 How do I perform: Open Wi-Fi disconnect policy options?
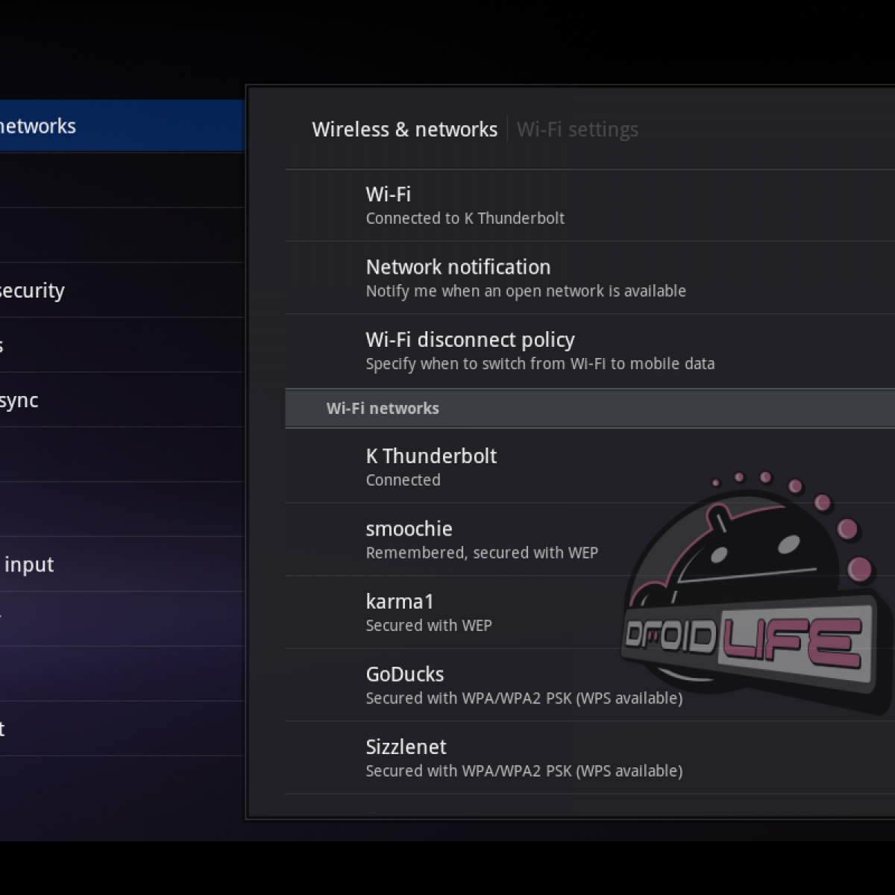point(589,351)
